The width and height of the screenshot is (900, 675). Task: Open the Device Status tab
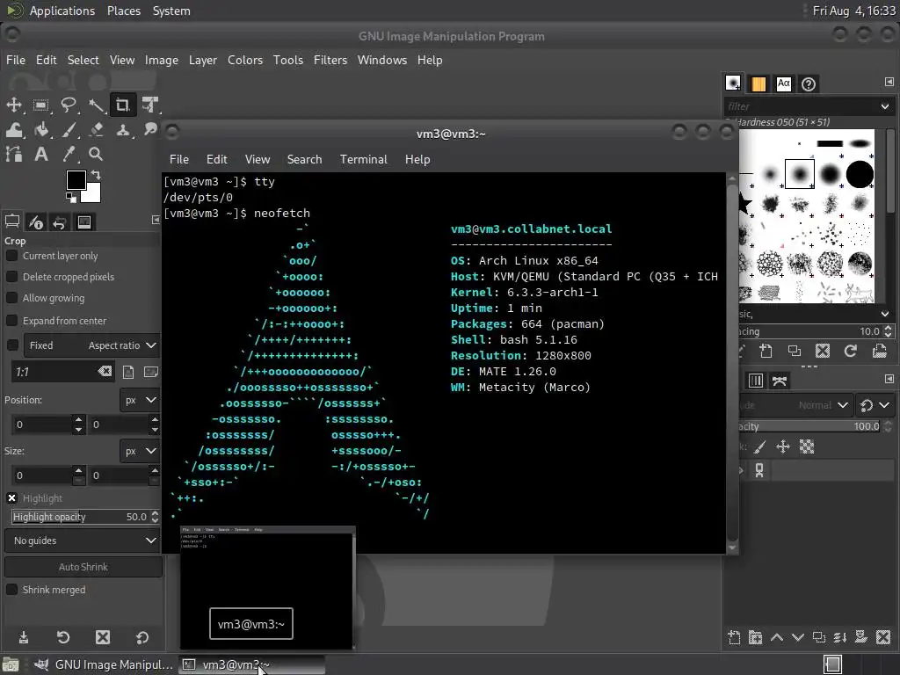[x=35, y=221]
